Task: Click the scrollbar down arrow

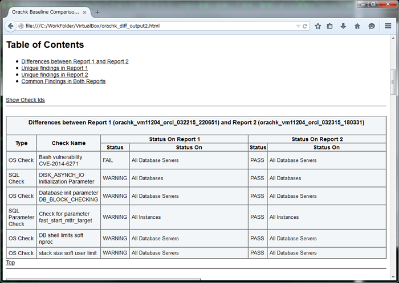Action: coord(393,277)
